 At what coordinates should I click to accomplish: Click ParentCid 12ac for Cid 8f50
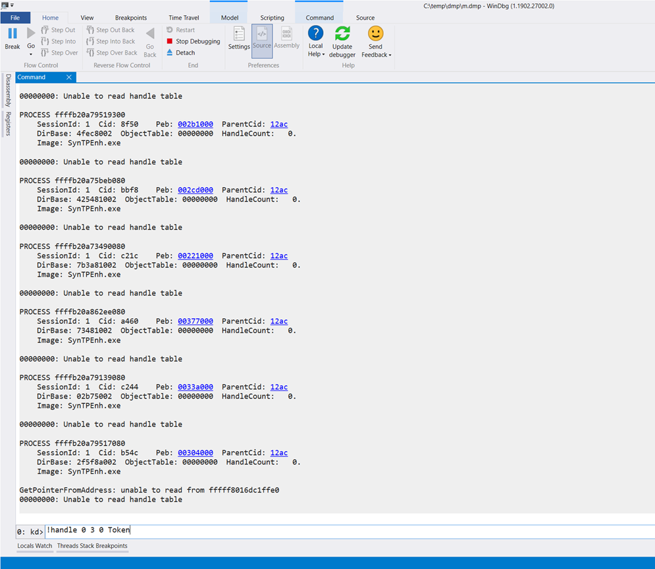tap(279, 124)
